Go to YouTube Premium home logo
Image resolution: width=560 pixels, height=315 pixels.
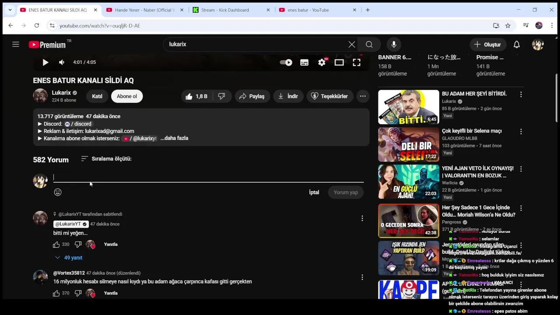tap(47, 44)
